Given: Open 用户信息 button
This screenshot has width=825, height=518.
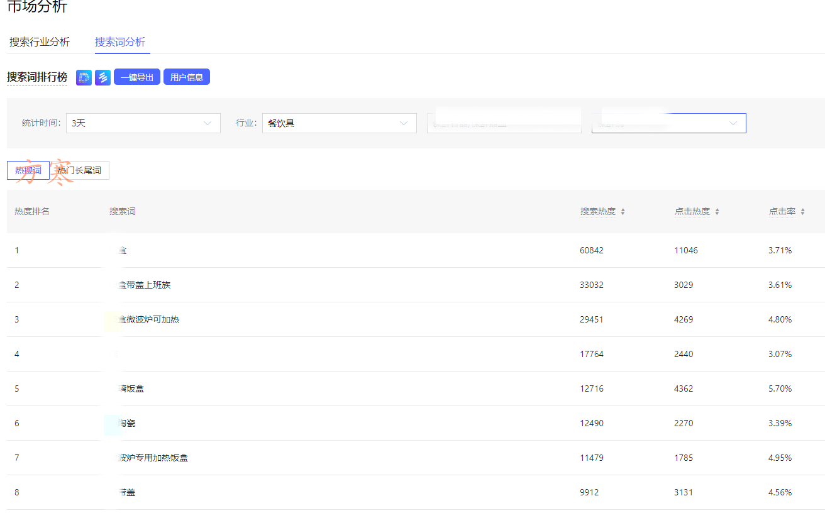Looking at the screenshot, I should 187,77.
